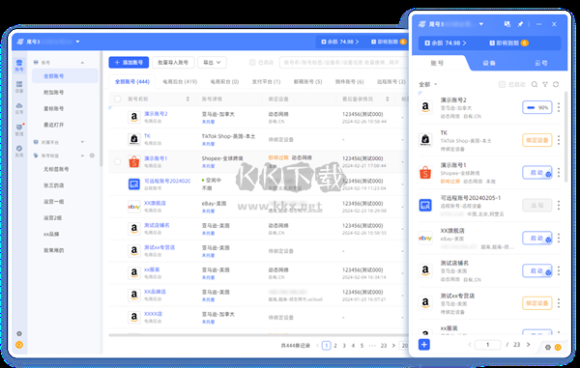The image size is (580, 368).
Task: Expand the 所属平台 group in the left tree
Action: click(x=82, y=142)
